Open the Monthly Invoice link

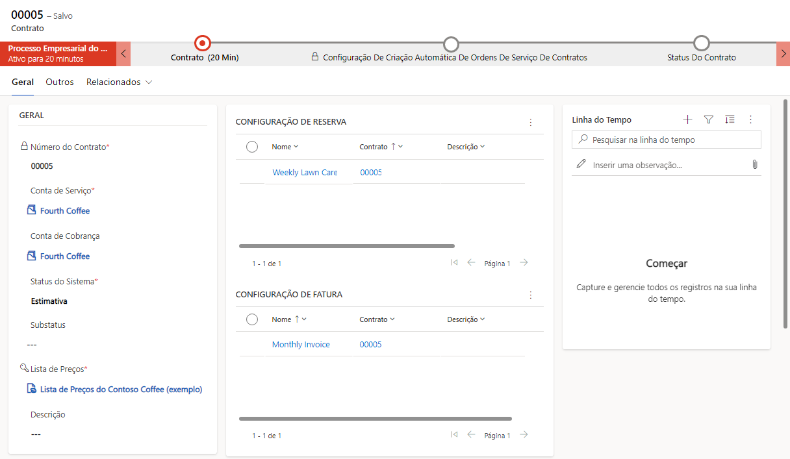(x=301, y=345)
